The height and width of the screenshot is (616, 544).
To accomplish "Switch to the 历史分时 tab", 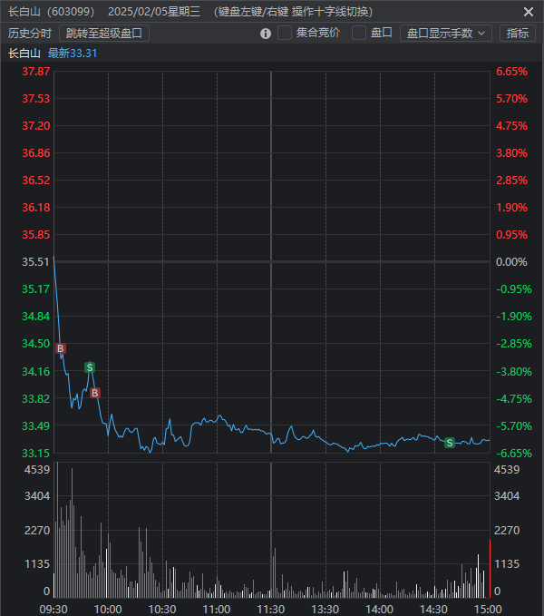I will point(30,34).
